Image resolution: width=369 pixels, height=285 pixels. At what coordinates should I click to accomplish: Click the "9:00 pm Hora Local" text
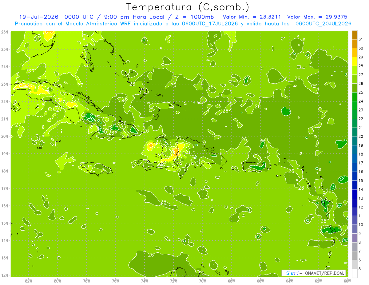tap(134, 17)
